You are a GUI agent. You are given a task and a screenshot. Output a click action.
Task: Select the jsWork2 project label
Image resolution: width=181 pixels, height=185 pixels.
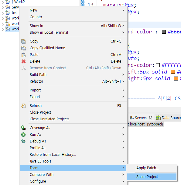[x=18, y=2]
